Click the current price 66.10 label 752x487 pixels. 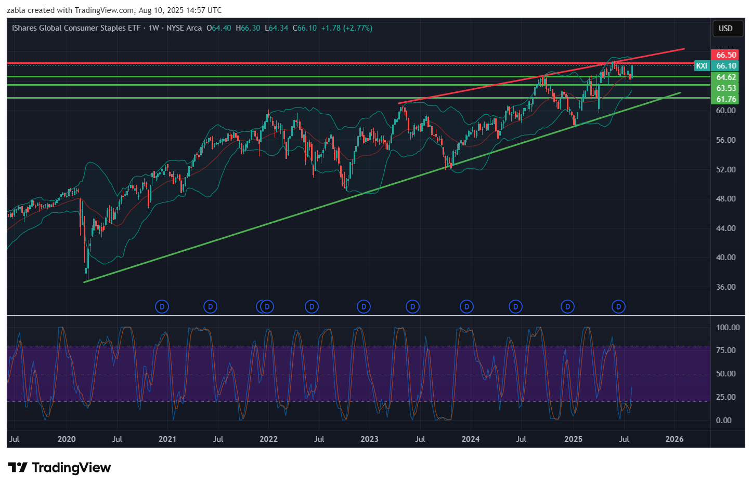click(726, 66)
